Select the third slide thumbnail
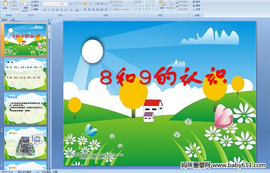 [x=26, y=108]
